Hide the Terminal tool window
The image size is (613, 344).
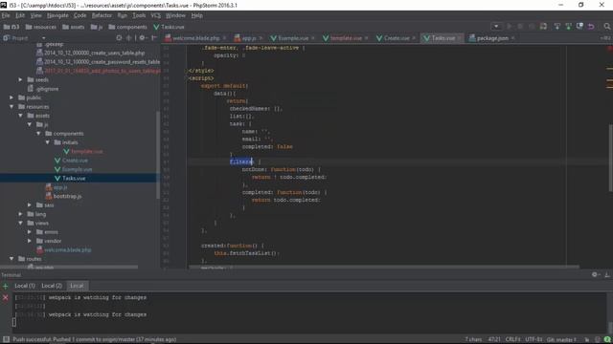tap(607, 274)
